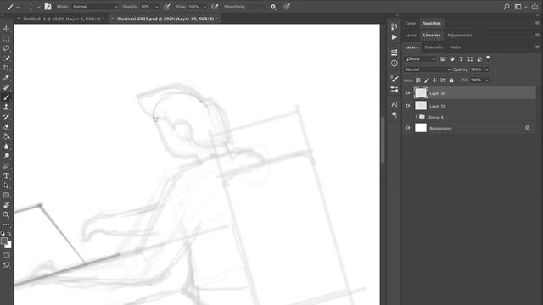Select the Pen tool

point(6,166)
